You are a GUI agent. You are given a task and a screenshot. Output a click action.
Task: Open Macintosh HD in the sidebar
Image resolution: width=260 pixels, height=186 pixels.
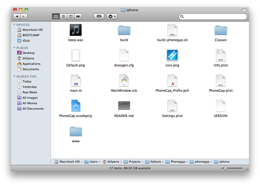coord(30,30)
